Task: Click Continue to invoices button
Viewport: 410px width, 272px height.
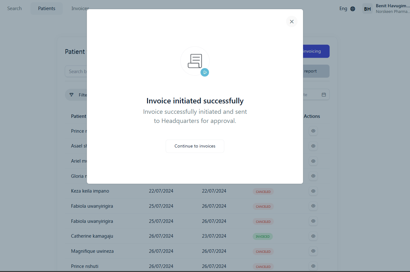Action: (x=195, y=146)
